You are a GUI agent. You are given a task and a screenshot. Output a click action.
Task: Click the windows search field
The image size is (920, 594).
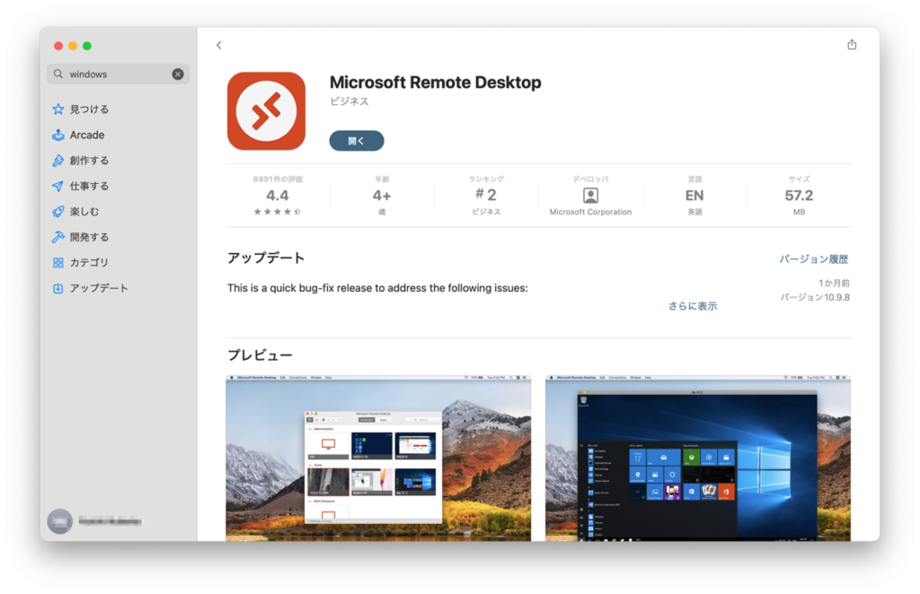tap(112, 74)
